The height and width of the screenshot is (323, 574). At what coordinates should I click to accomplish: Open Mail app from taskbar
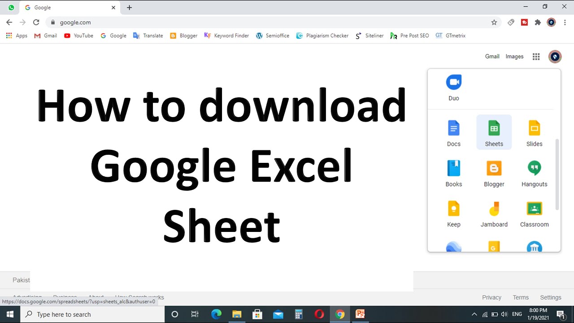click(278, 314)
